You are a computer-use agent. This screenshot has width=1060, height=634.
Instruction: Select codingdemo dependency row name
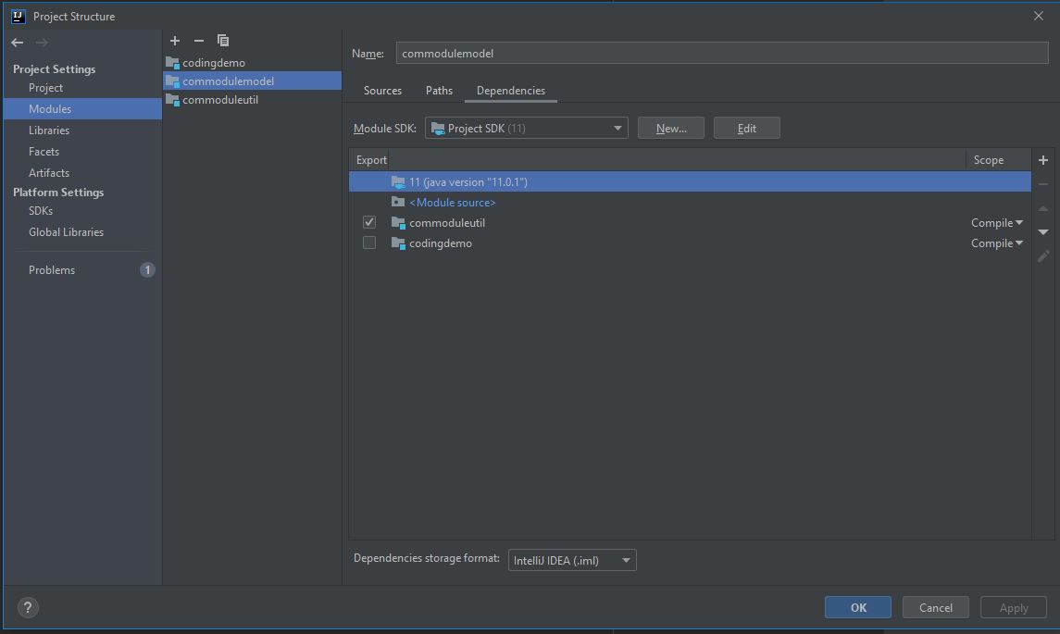point(440,242)
